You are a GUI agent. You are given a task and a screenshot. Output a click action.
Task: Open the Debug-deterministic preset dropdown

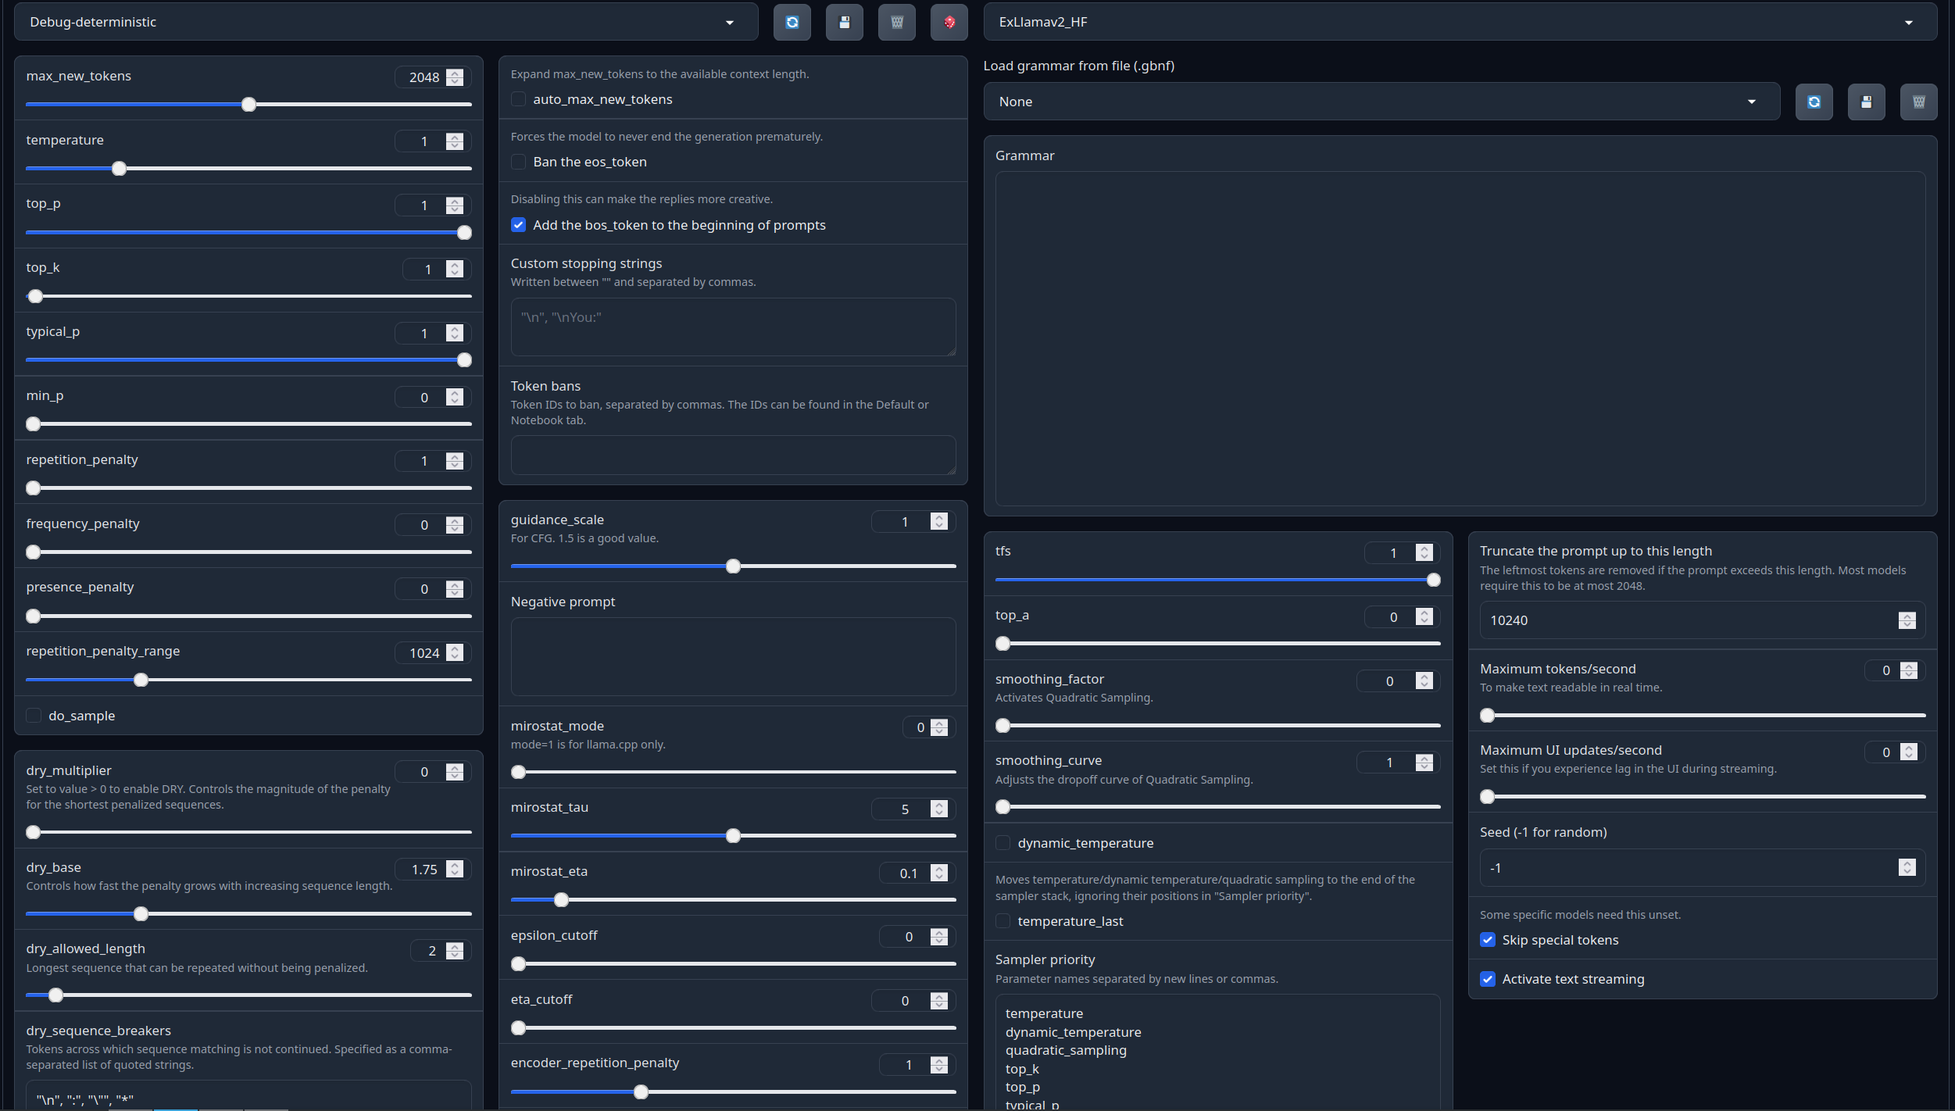[729, 22]
